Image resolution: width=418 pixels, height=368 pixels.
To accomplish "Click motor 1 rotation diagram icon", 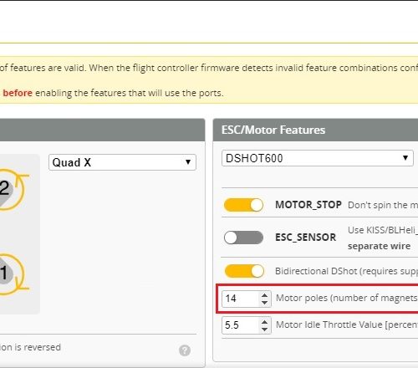I will [x=12, y=274].
